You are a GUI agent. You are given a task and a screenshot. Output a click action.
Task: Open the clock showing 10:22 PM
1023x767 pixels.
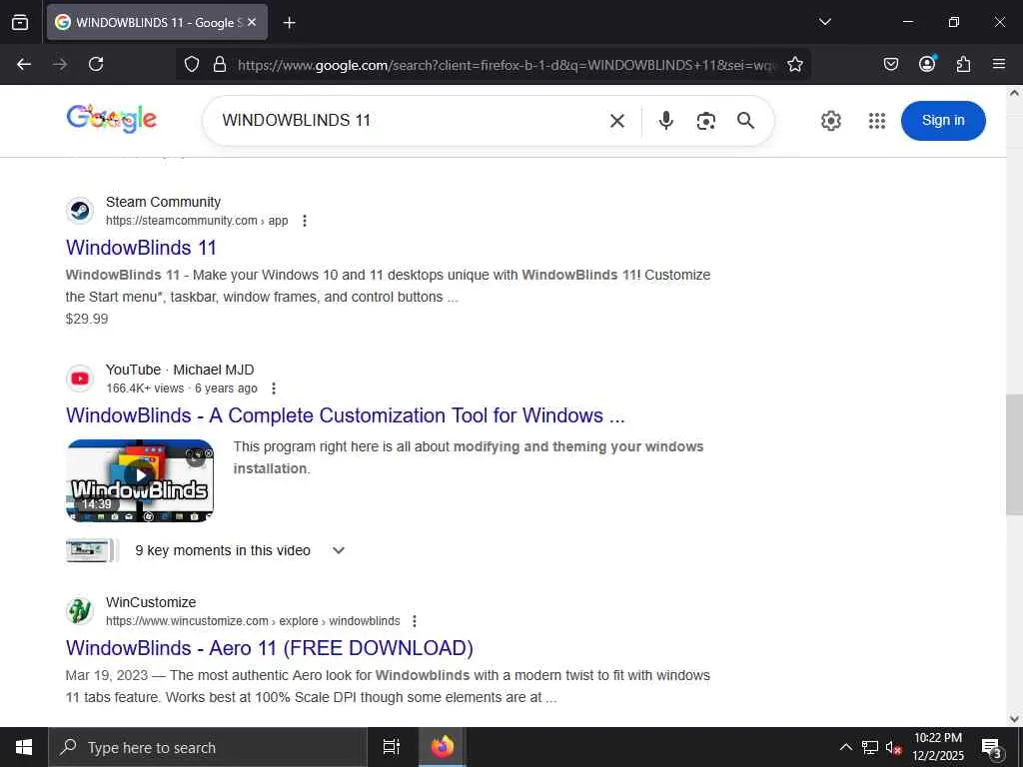[937, 747]
